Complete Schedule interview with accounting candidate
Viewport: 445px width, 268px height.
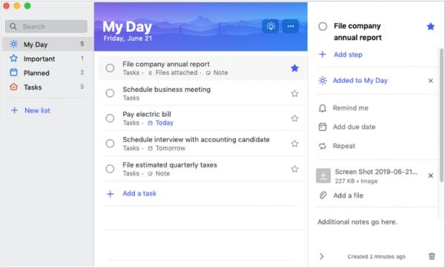110,144
